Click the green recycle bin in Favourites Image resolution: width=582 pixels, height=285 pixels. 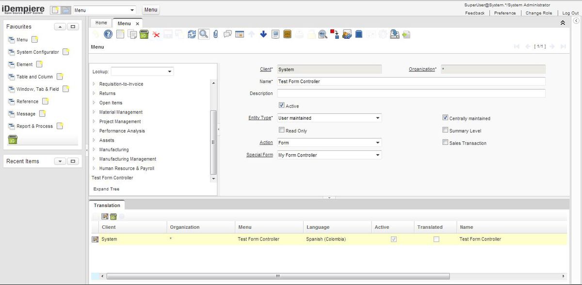[x=13, y=140]
